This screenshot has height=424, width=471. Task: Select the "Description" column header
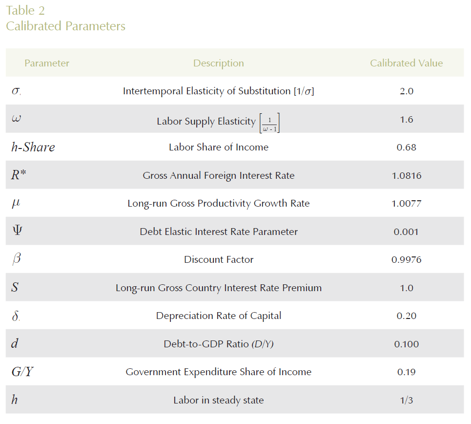218,63
